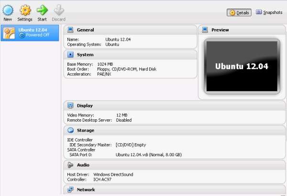Open Settings via the gear icon
The width and height of the screenshot is (287, 196).
coord(25,10)
